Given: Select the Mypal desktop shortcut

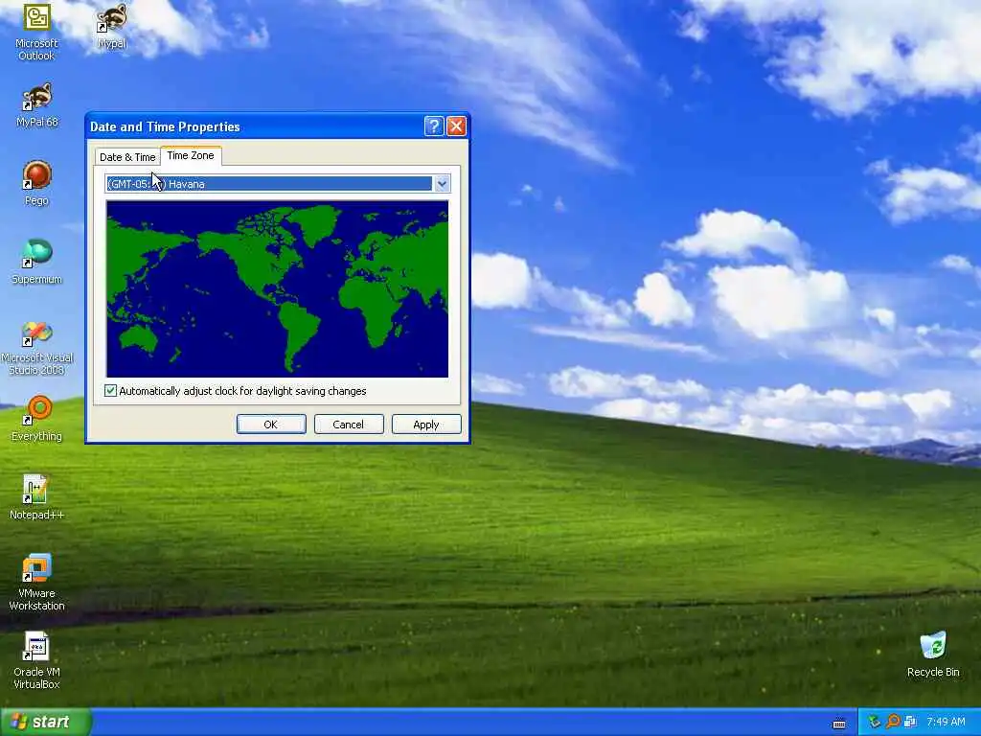Looking at the screenshot, I should (112, 26).
